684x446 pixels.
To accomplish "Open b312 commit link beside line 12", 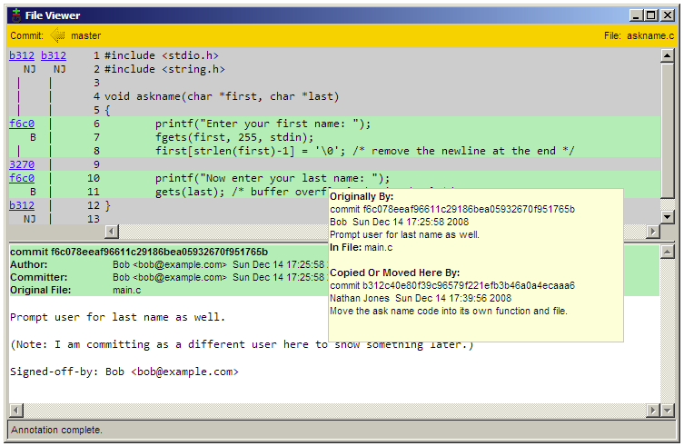I will pos(22,205).
